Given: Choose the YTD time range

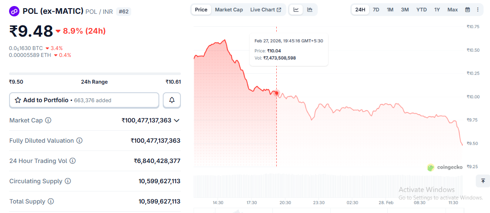Looking at the screenshot, I should [x=421, y=9].
